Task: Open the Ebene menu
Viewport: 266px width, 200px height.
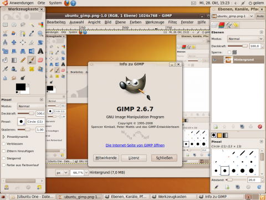Action: (x=120, y=22)
